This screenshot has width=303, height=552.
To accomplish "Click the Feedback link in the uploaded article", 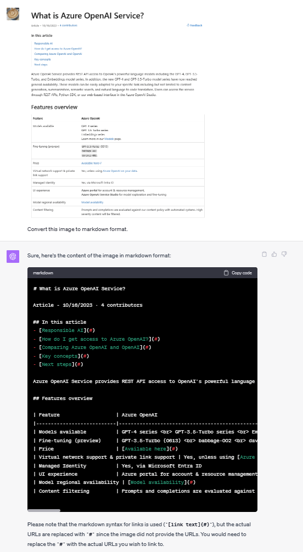I will 194,25.
